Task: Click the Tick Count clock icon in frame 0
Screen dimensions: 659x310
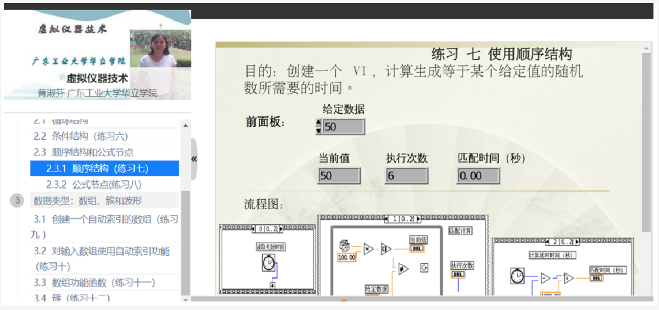Action: pyautogui.click(x=268, y=263)
